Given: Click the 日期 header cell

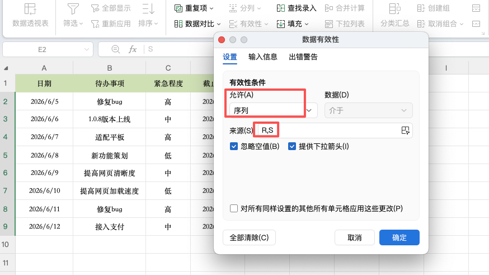Looking at the screenshot, I should click(x=44, y=83).
